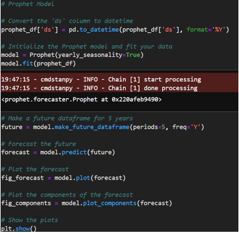Click the '# Plot the forecast' comment
Screen dimensions: 239x233
[35, 170]
